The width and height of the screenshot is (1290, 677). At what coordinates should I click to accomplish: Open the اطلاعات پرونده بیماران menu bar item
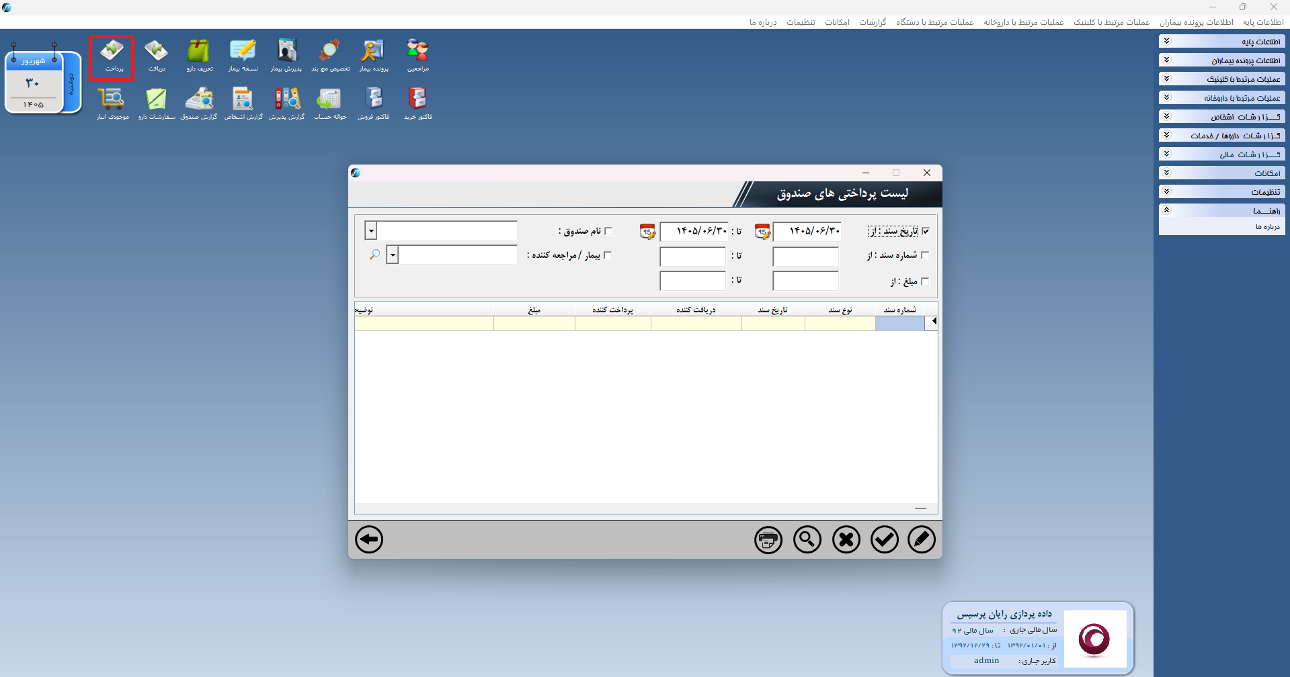(x=1197, y=22)
